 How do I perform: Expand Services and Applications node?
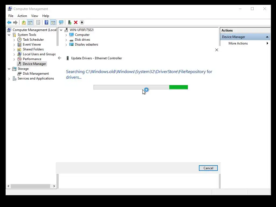(9, 79)
